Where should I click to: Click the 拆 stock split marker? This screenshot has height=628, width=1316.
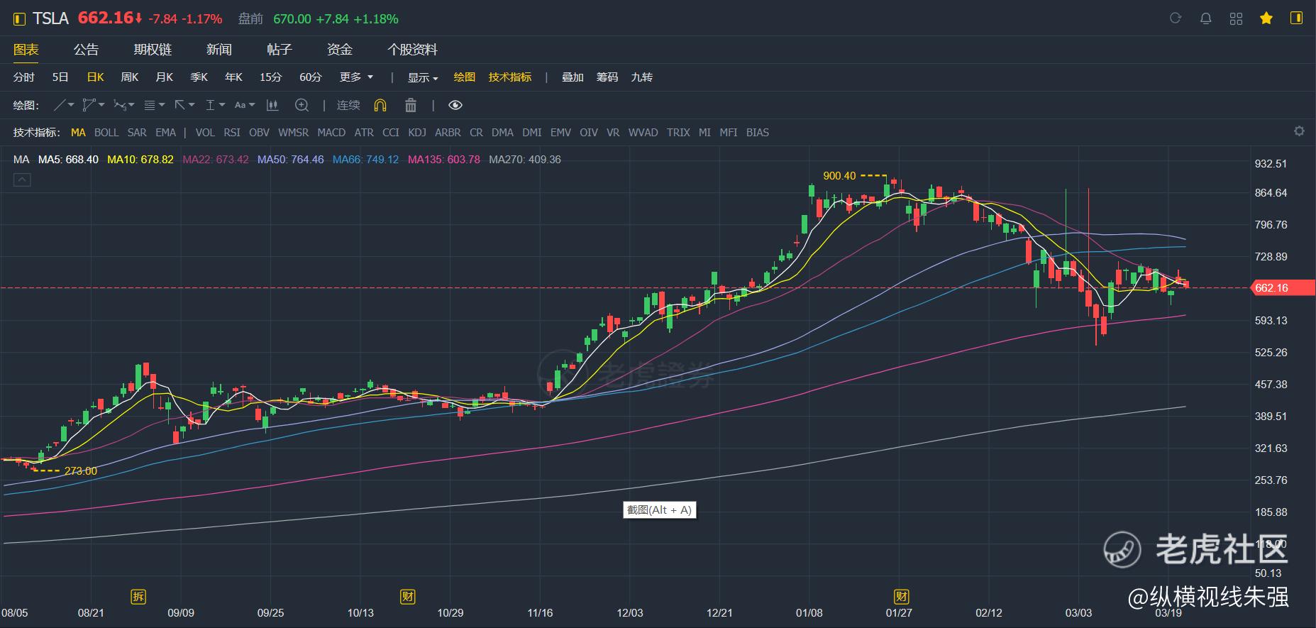point(138,596)
